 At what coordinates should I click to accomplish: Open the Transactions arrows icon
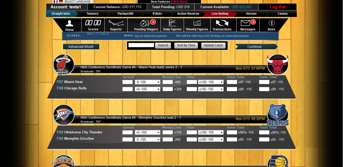pos(222,23)
